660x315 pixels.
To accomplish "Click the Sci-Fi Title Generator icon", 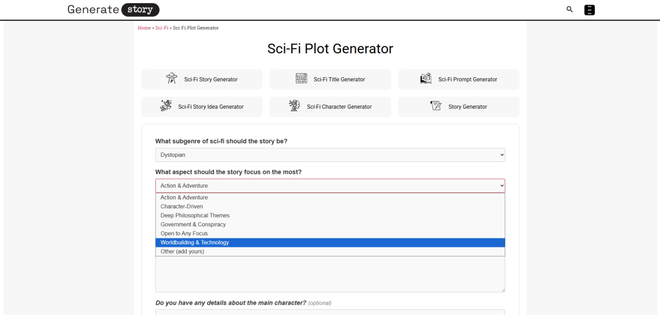I will click(x=301, y=79).
